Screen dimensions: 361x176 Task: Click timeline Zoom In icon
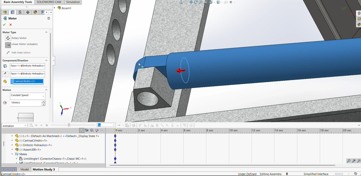pyautogui.click(x=354, y=161)
